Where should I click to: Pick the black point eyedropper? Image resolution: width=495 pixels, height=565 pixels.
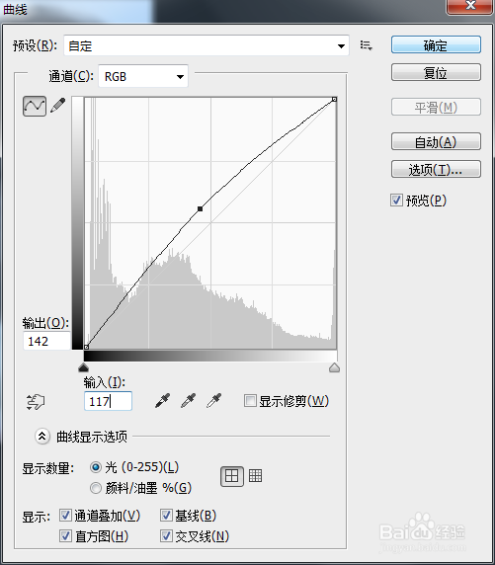pyautogui.click(x=163, y=401)
